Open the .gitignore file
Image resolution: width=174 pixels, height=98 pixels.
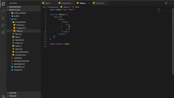[x=24, y=58]
